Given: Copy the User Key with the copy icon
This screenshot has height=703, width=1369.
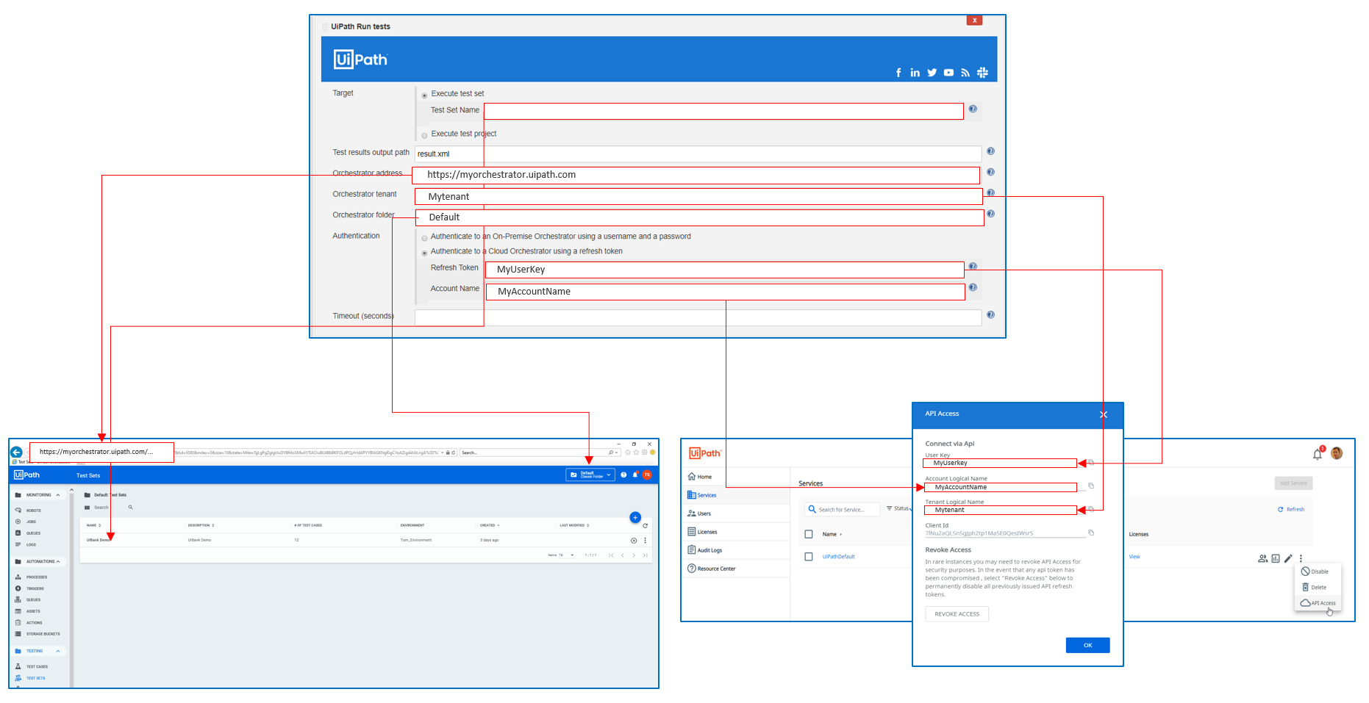Looking at the screenshot, I should (1092, 462).
